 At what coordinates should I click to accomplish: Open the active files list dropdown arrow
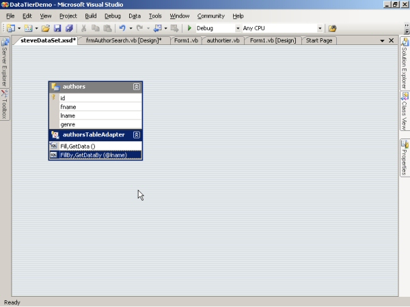(382, 41)
